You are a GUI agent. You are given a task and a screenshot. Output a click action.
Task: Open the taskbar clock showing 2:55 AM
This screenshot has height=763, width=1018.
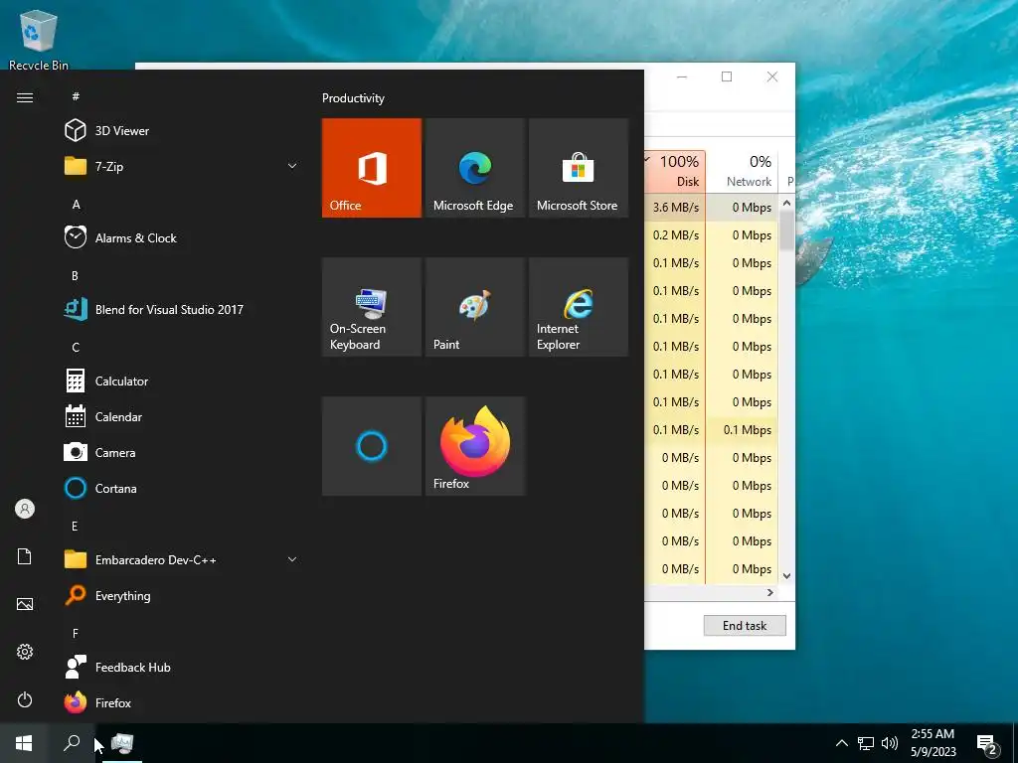(933, 743)
